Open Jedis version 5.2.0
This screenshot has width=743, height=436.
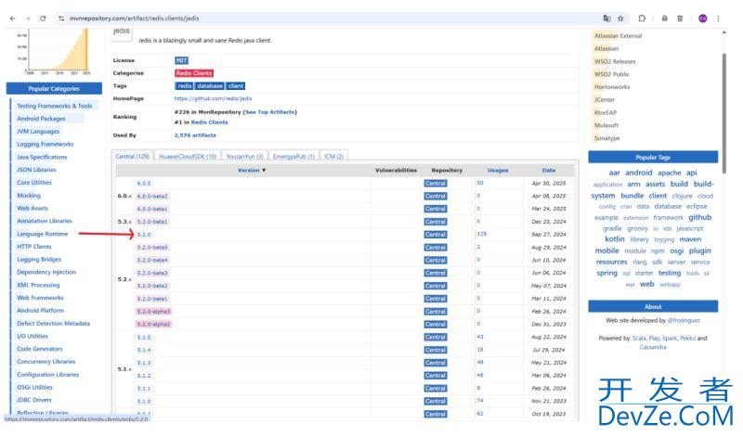(x=144, y=235)
